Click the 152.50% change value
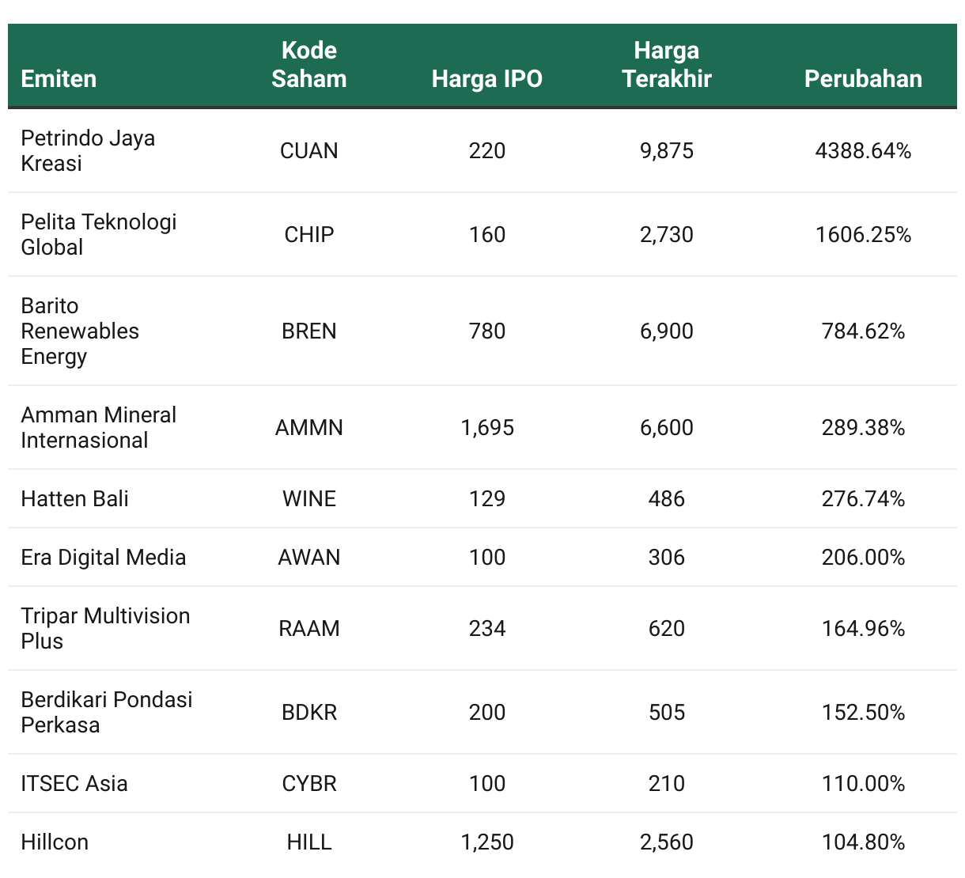Viewport: 965px width, 878px height. (863, 712)
